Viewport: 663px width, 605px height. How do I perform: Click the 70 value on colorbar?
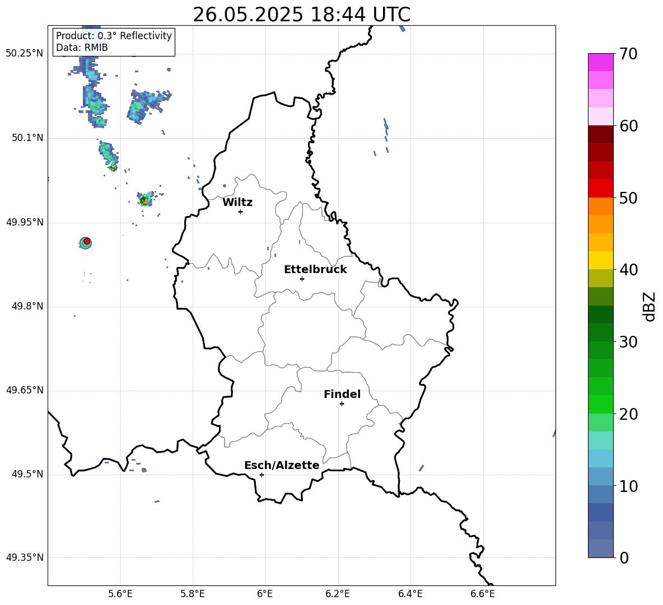click(628, 54)
